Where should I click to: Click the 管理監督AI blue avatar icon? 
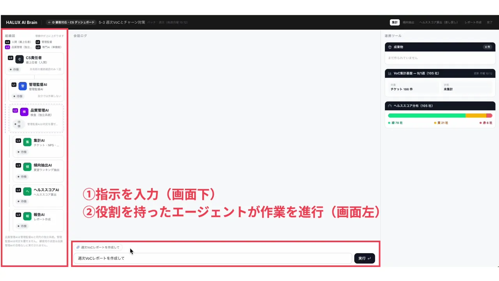pyautogui.click(x=23, y=86)
